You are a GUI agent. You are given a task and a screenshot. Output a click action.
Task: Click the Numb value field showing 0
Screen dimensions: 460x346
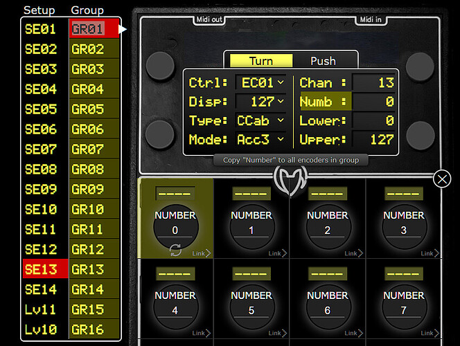click(373, 102)
